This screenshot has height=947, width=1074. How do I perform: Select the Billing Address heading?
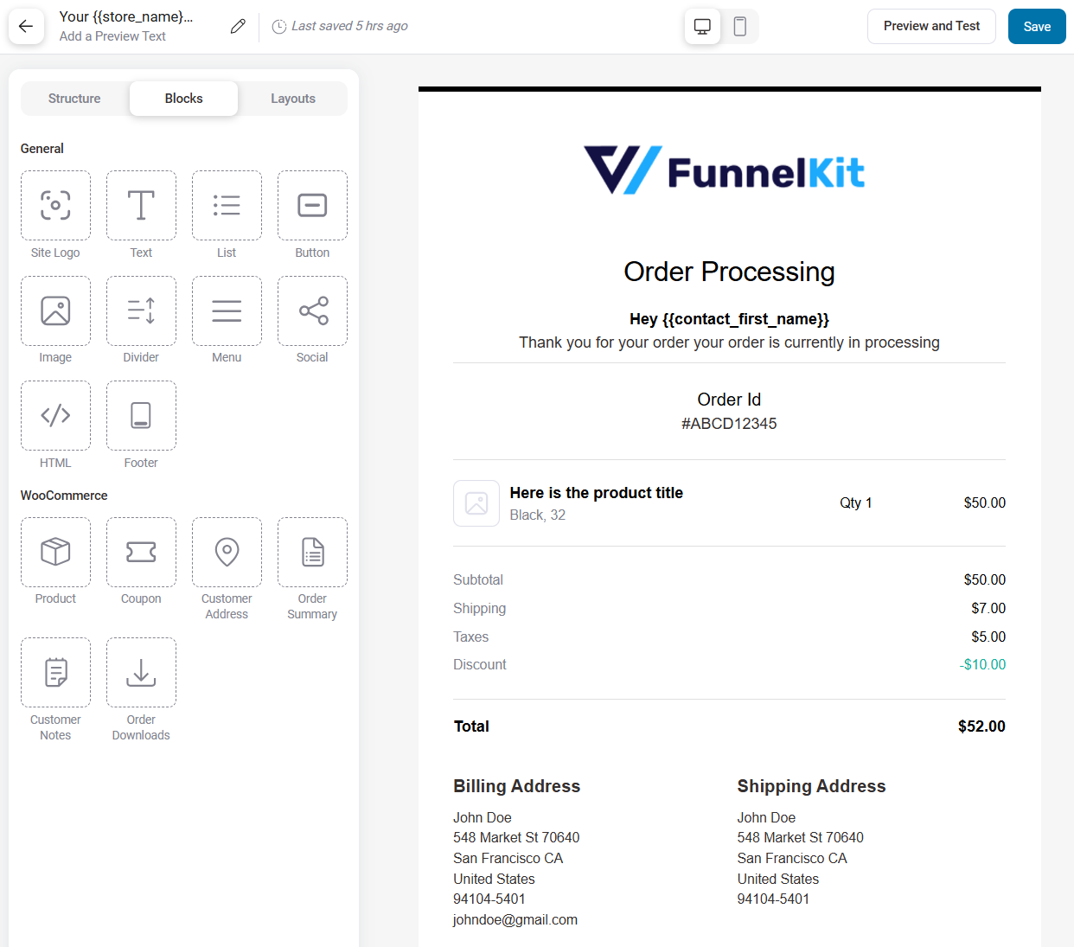coord(517,786)
